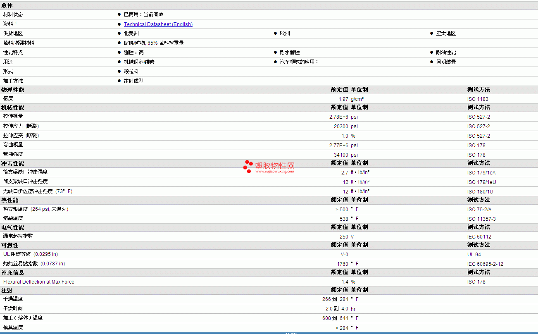Click the 刚性，高 feature entry
The width and height of the screenshot is (538, 334).
pyautogui.click(x=134, y=52)
